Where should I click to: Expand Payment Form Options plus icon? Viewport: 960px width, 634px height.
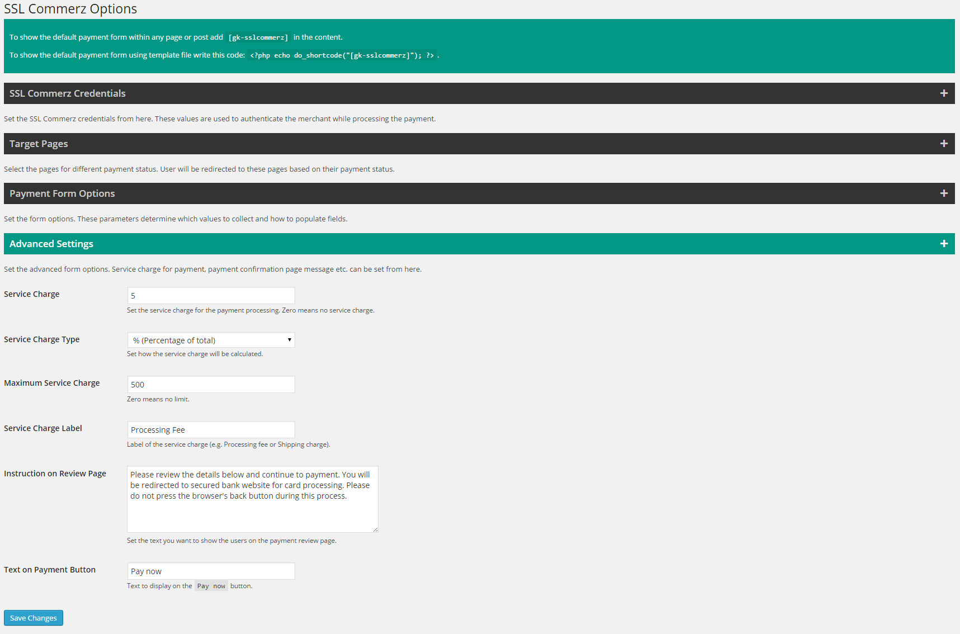tap(944, 193)
